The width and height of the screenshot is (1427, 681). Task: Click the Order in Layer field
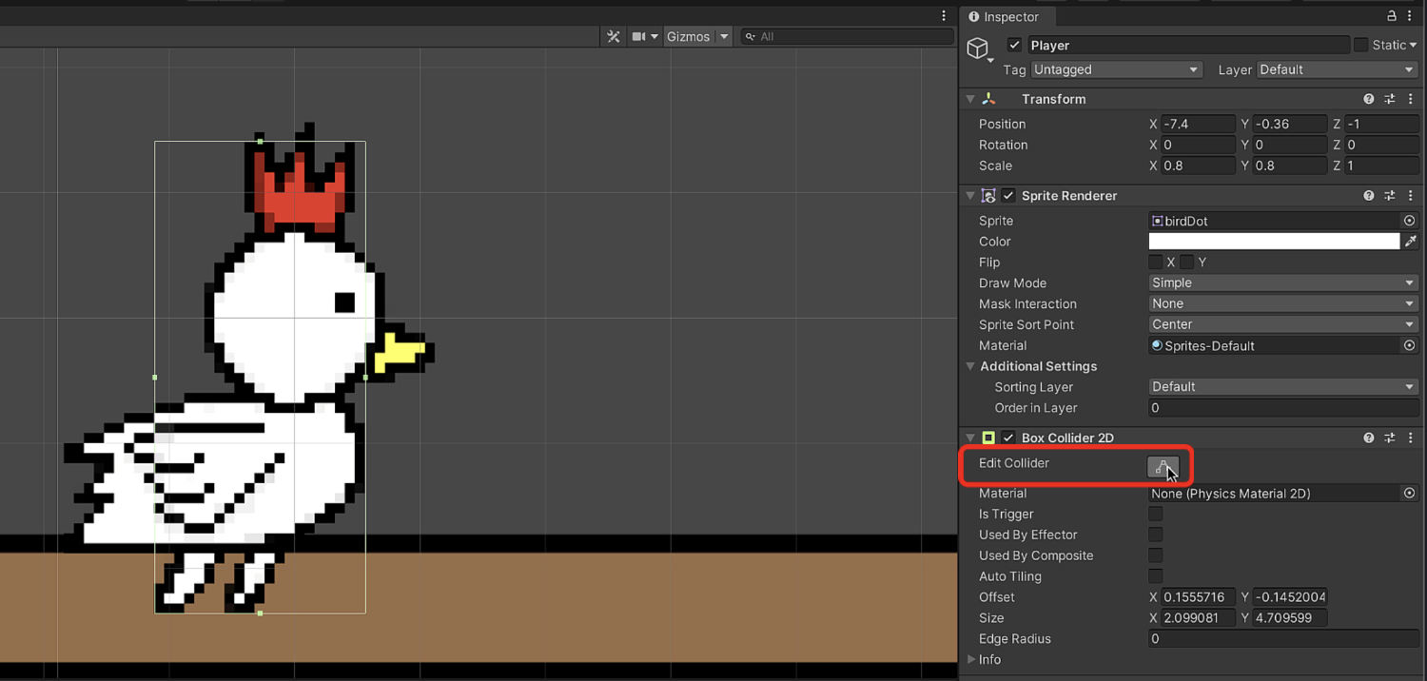pos(1283,408)
